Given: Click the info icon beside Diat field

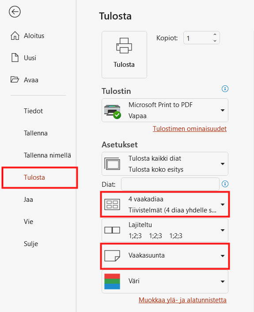Looking at the screenshot, I should [x=225, y=184].
